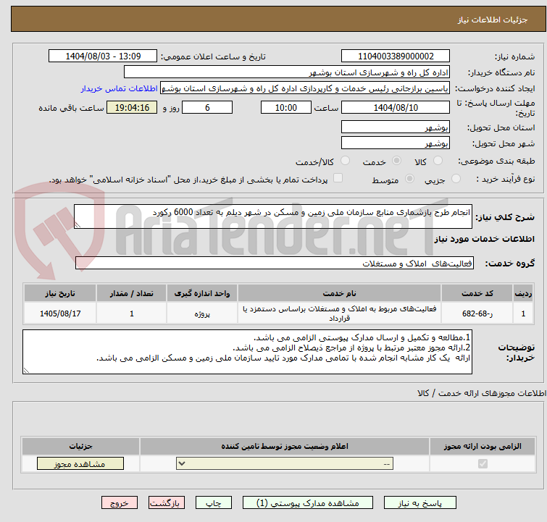Open 'اطلاعات تماس خریدار' contact link
The width and height of the screenshot is (547, 522).
[x=120, y=88]
